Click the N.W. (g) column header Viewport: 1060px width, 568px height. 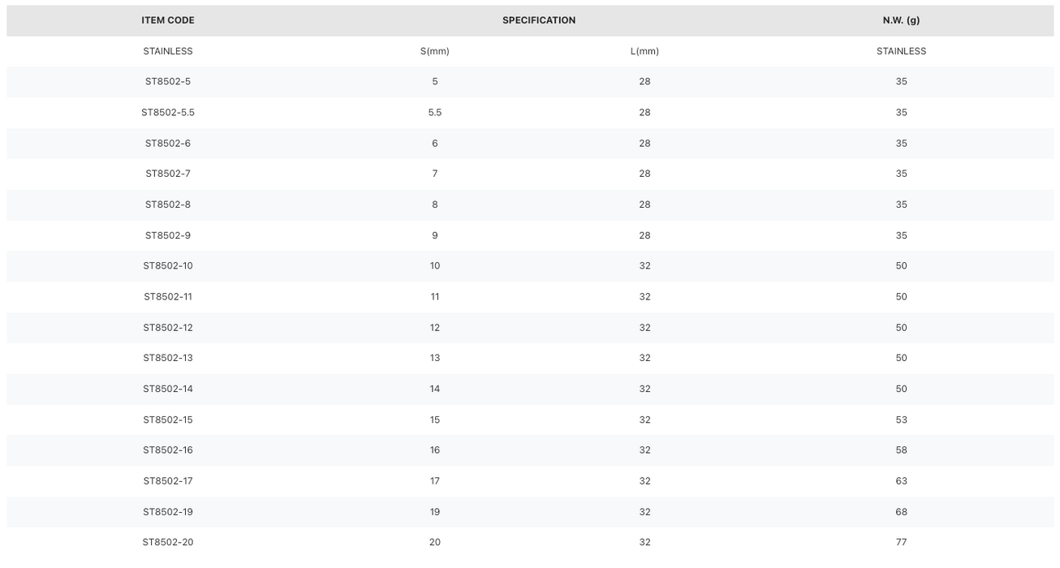901,20
